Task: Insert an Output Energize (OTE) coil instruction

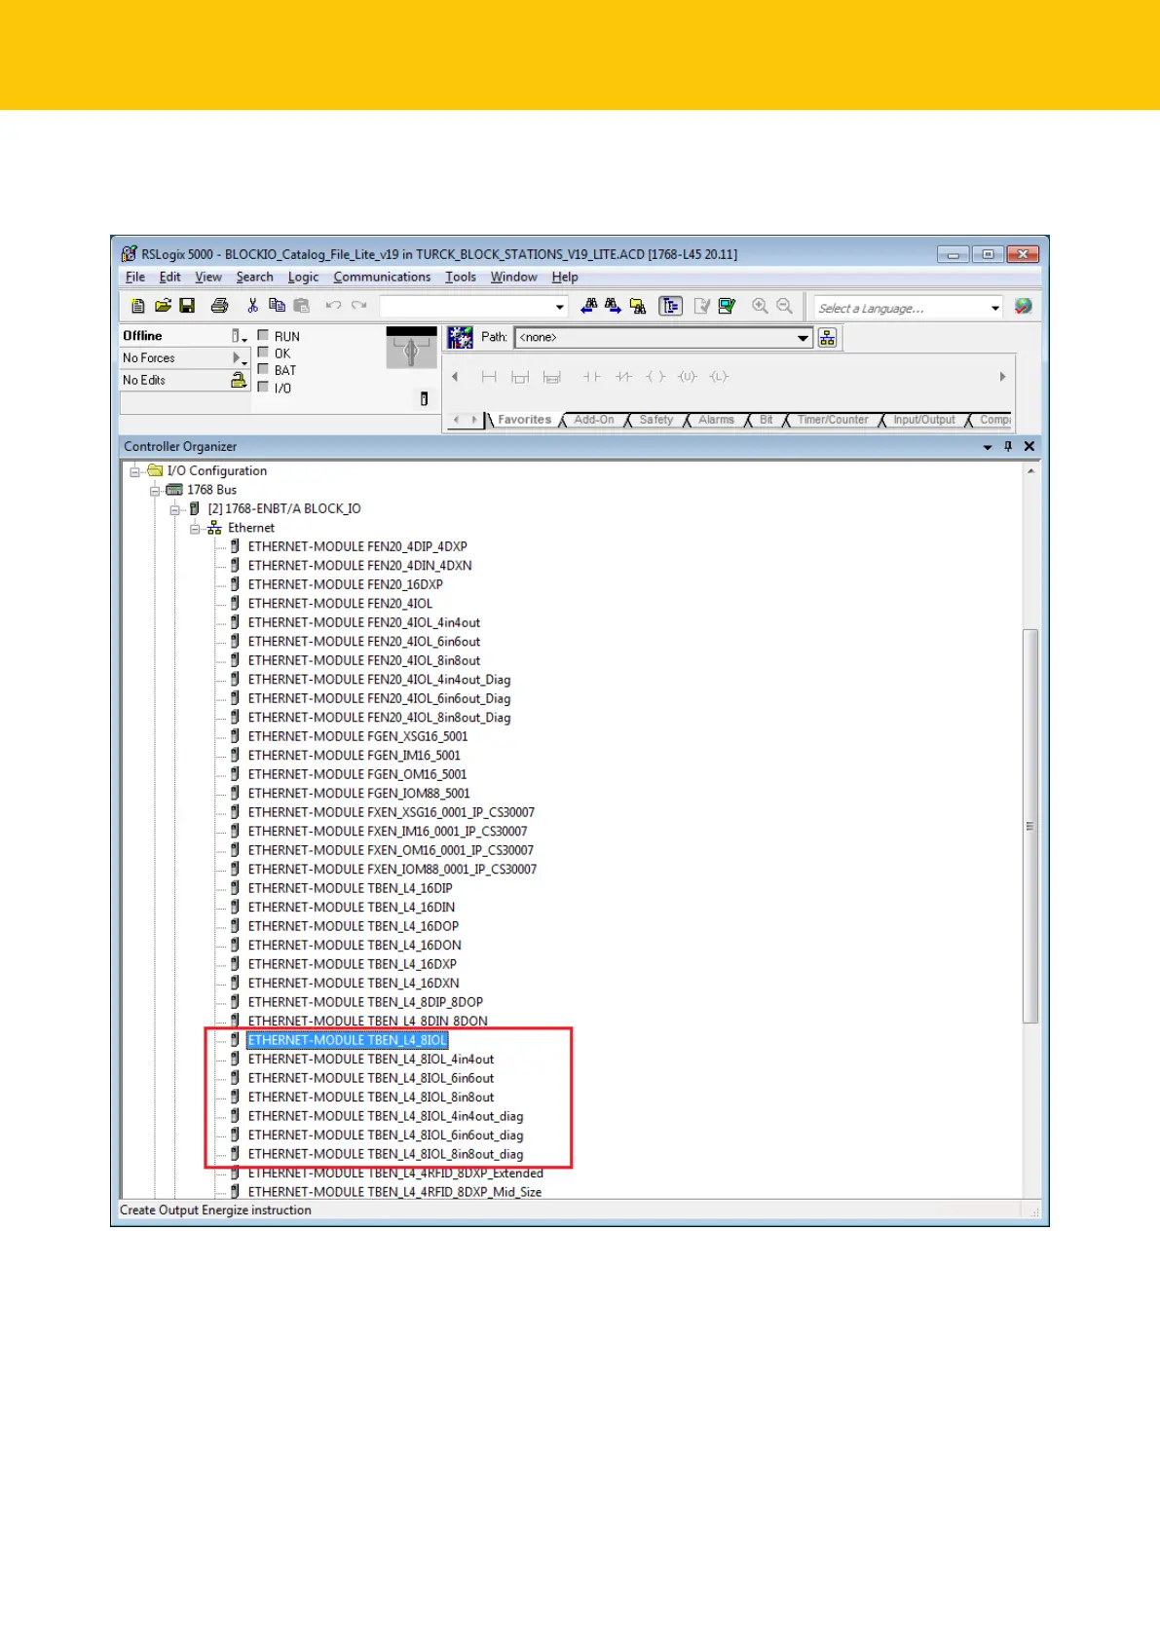Action: (x=655, y=377)
